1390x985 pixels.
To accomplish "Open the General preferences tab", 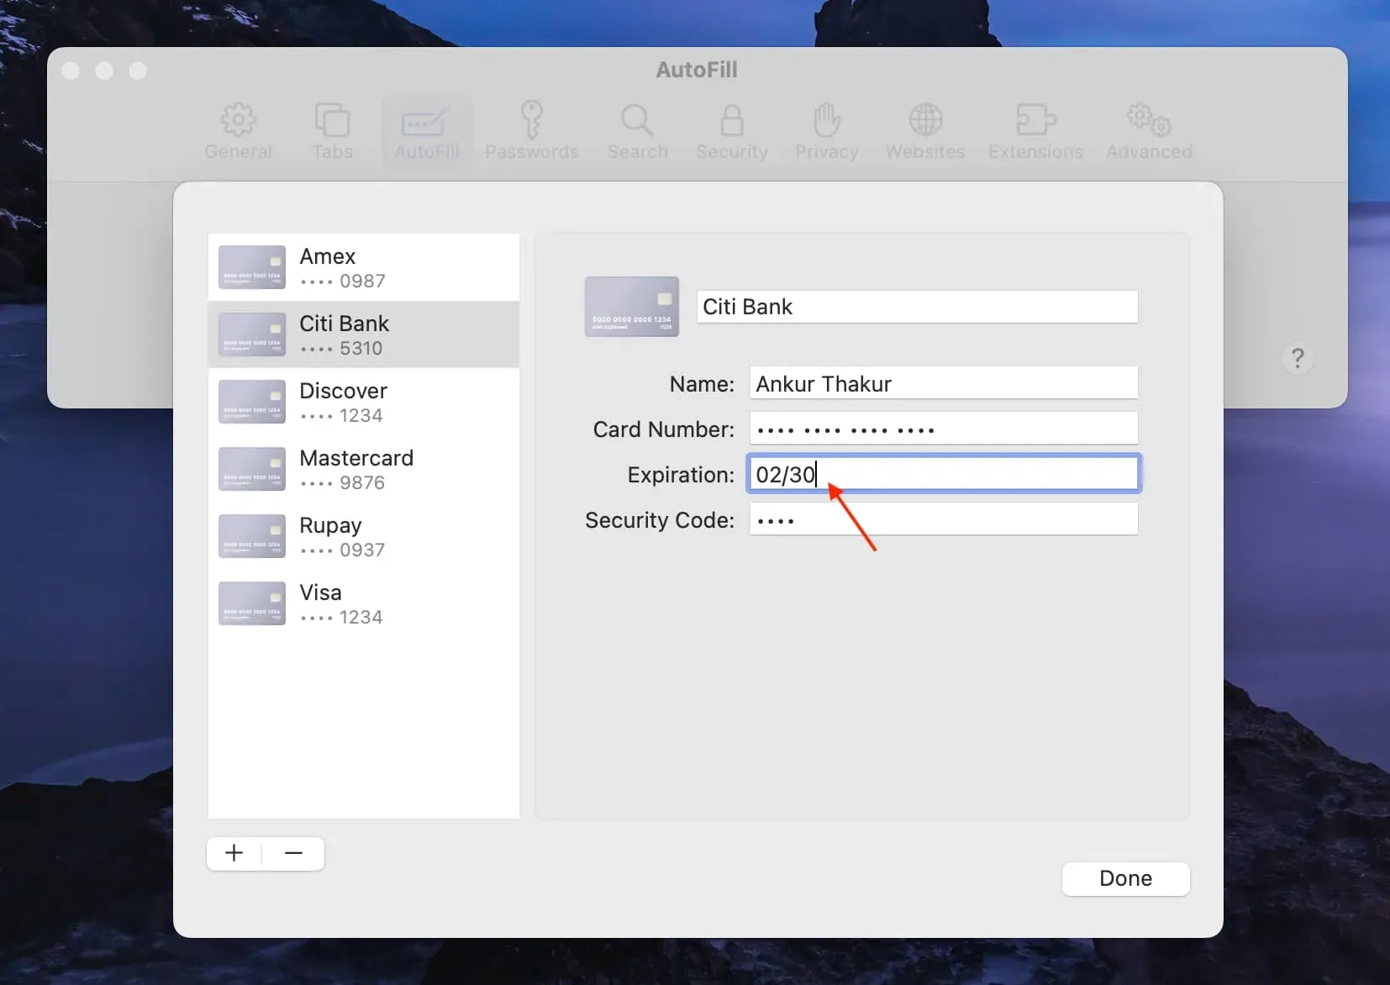I will [239, 131].
